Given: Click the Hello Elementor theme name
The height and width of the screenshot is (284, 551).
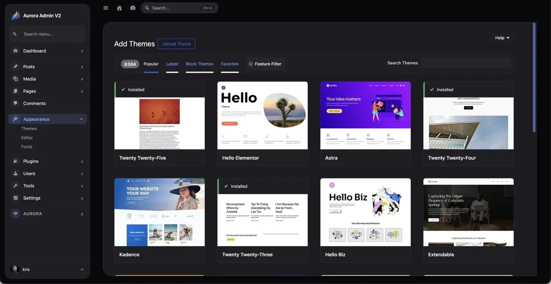Looking at the screenshot, I should click(x=241, y=158).
